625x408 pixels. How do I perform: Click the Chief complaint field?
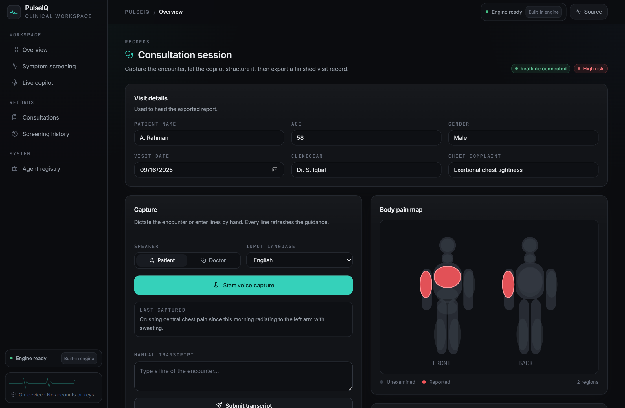523,170
